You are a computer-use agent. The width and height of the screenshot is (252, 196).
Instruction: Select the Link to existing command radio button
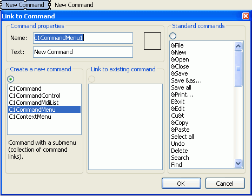pyautogui.click(x=91, y=79)
